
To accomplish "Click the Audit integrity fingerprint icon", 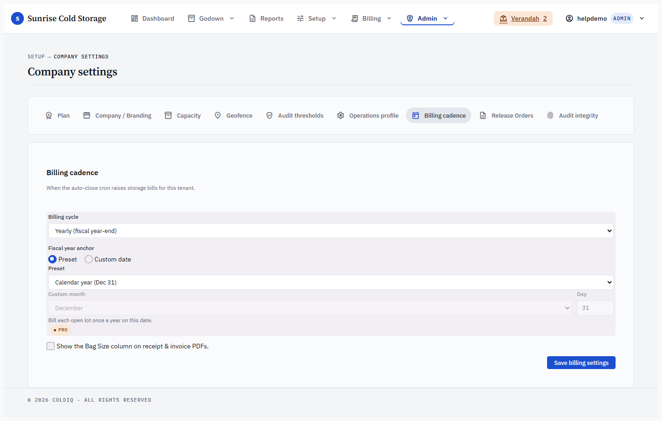I will coord(550,115).
